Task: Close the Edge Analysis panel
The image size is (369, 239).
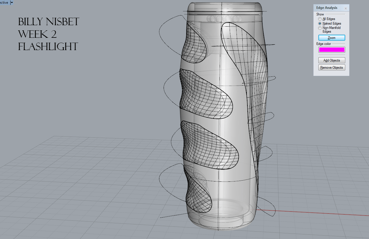Action: click(346, 9)
